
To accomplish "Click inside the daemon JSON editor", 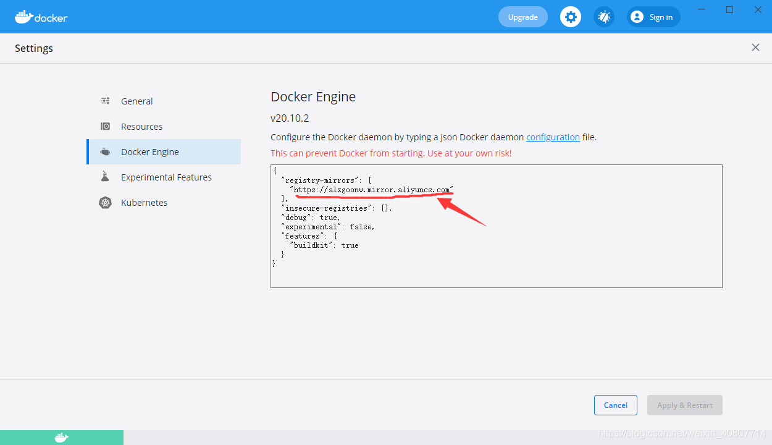I will 496,226.
